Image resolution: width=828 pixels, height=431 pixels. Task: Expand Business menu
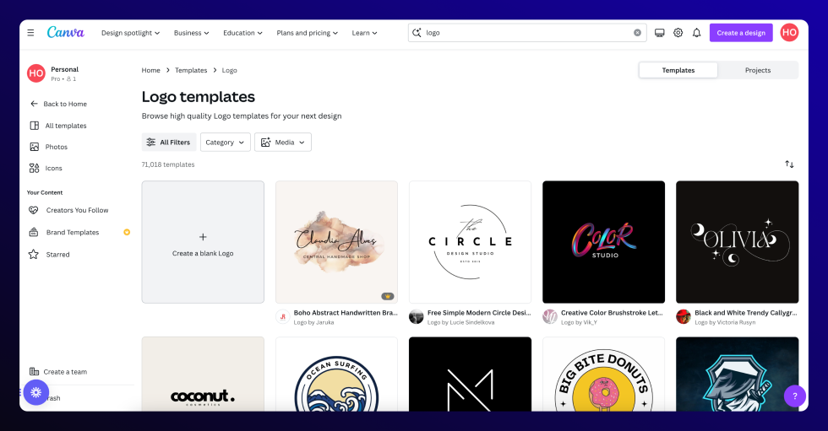click(191, 33)
